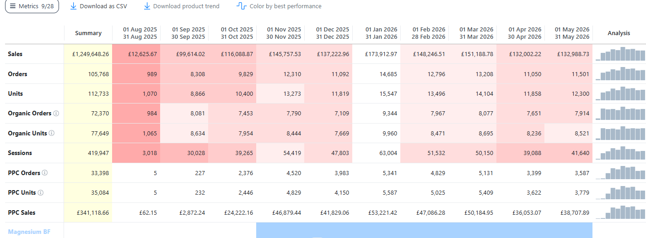The image size is (646, 238).
Task: Open the PPC Units analysis bar chart
Action: (619, 193)
